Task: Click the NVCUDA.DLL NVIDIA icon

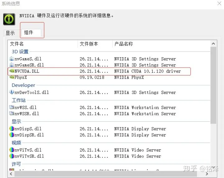Action: 12,71
